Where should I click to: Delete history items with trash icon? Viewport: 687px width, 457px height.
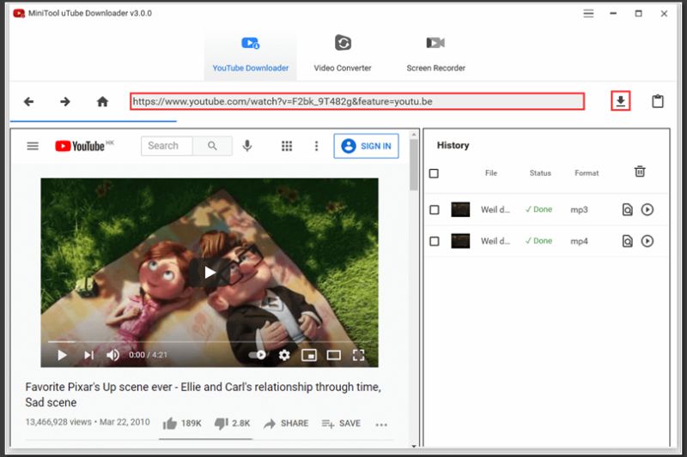click(640, 171)
